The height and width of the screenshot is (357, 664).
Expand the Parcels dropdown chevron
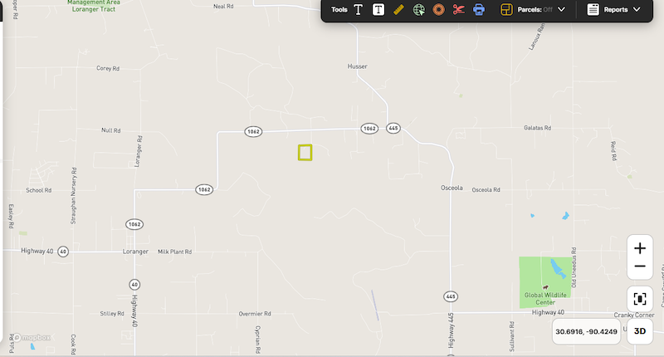(562, 9)
